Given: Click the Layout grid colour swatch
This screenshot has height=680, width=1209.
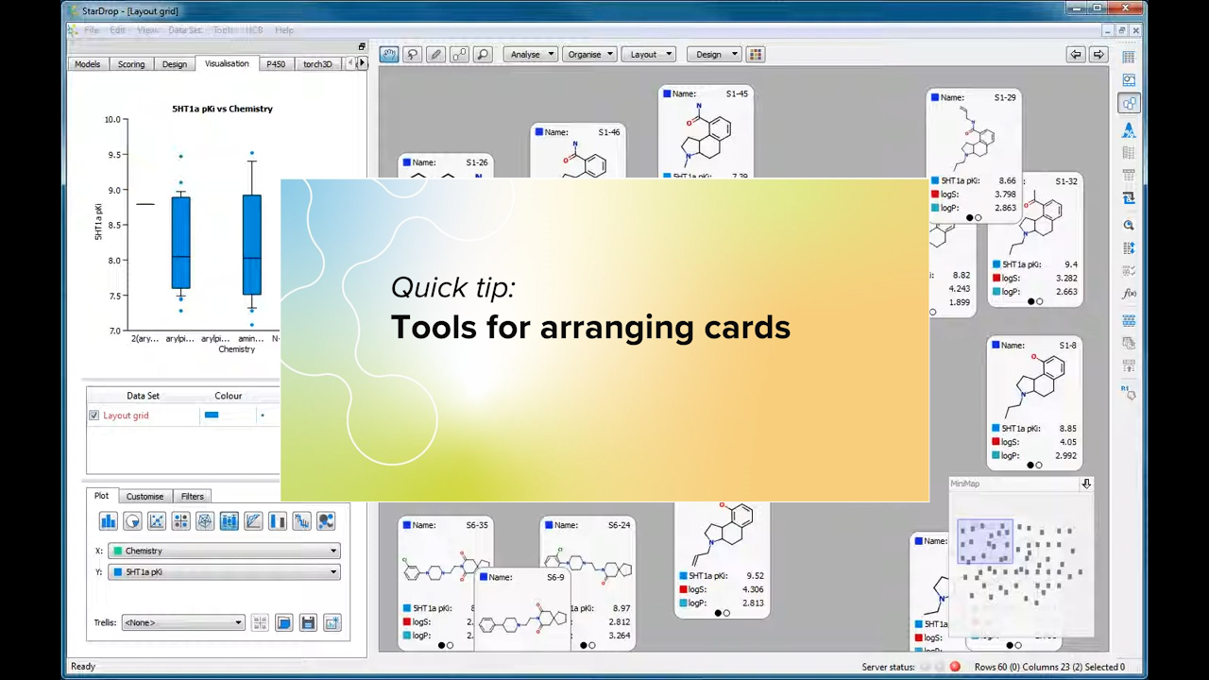Looking at the screenshot, I should (212, 416).
